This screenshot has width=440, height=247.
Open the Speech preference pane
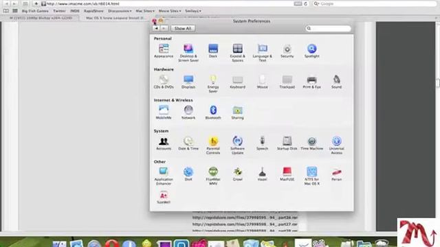point(263,143)
